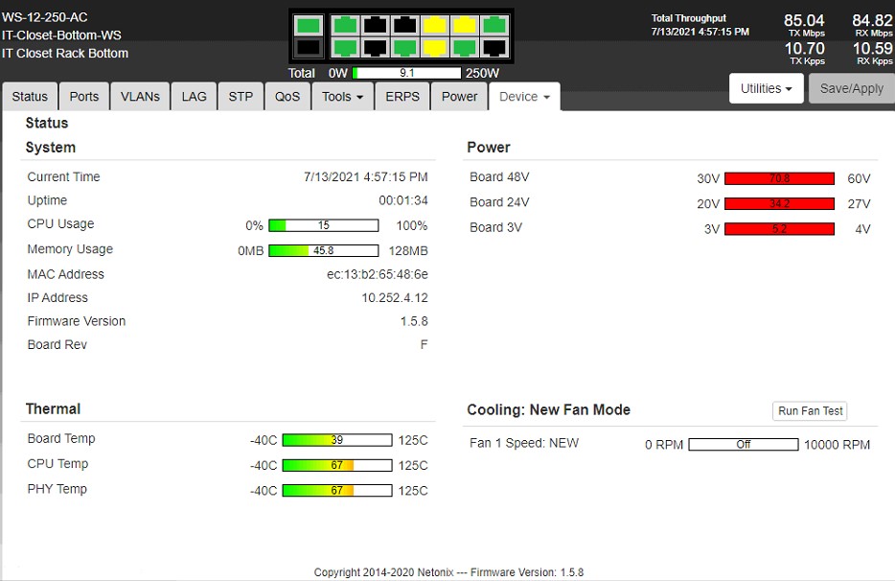The image size is (895, 581).
Task: Open the Utilities dropdown
Action: pos(766,88)
